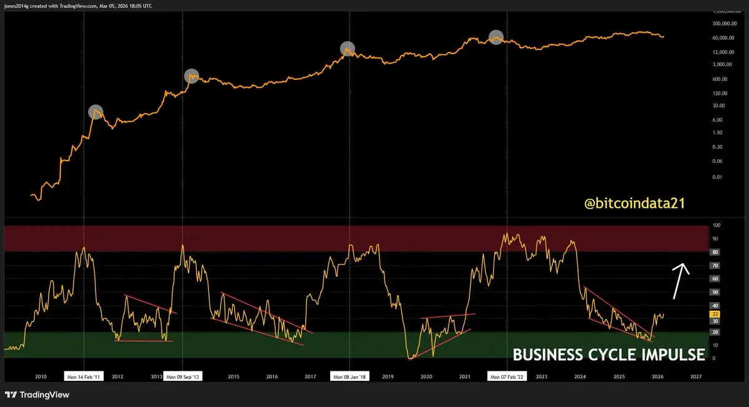Click the 2027 year label on time axis
This screenshot has height=407, width=749.
click(696, 376)
